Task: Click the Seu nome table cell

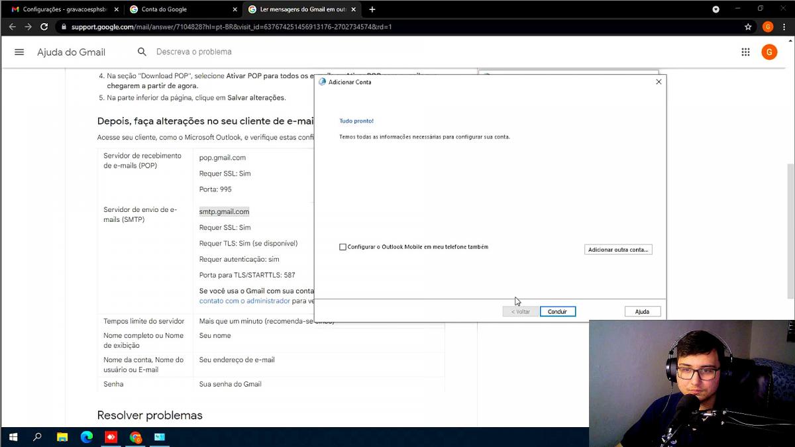Action: (215, 336)
